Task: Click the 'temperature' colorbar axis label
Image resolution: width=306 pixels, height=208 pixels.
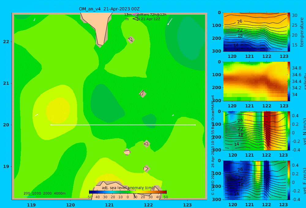Action: click(x=302, y=32)
